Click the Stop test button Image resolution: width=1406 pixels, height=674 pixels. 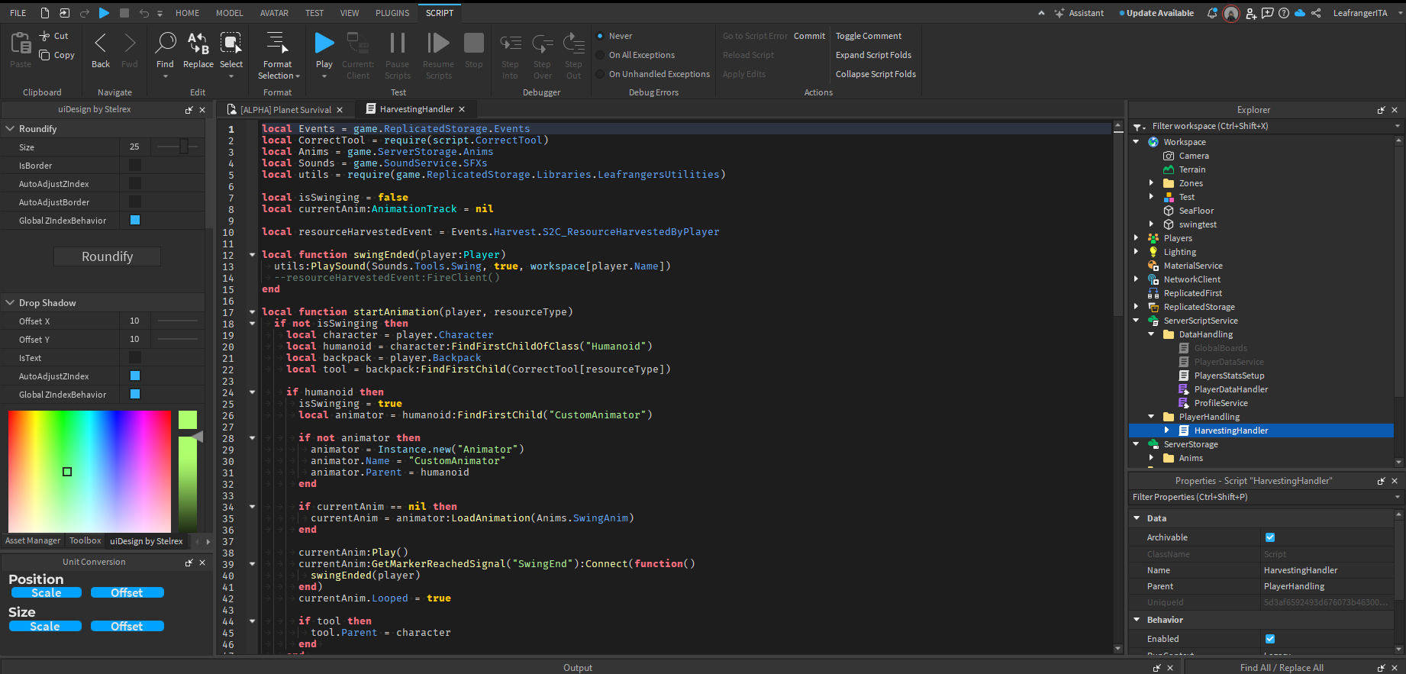[474, 43]
